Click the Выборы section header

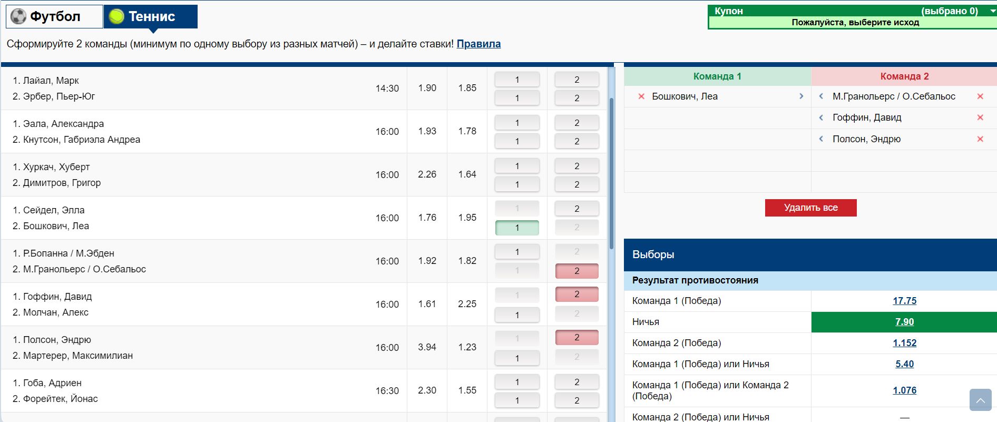810,255
